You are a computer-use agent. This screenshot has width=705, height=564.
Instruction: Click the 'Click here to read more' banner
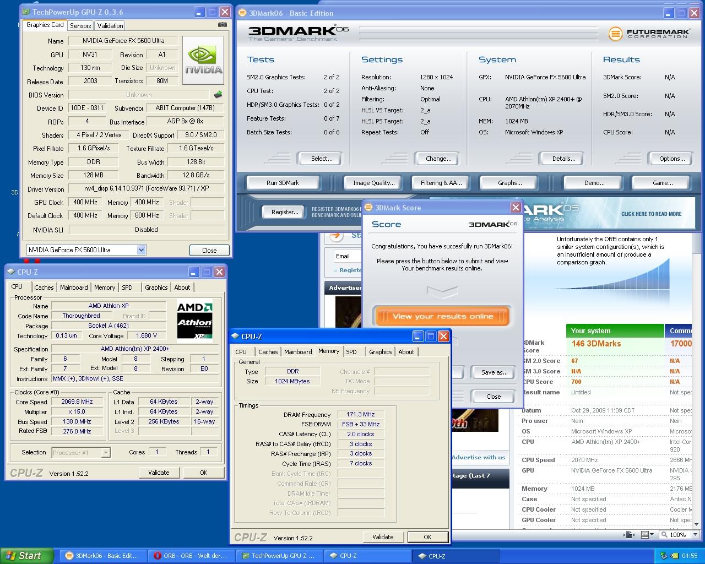pos(651,214)
